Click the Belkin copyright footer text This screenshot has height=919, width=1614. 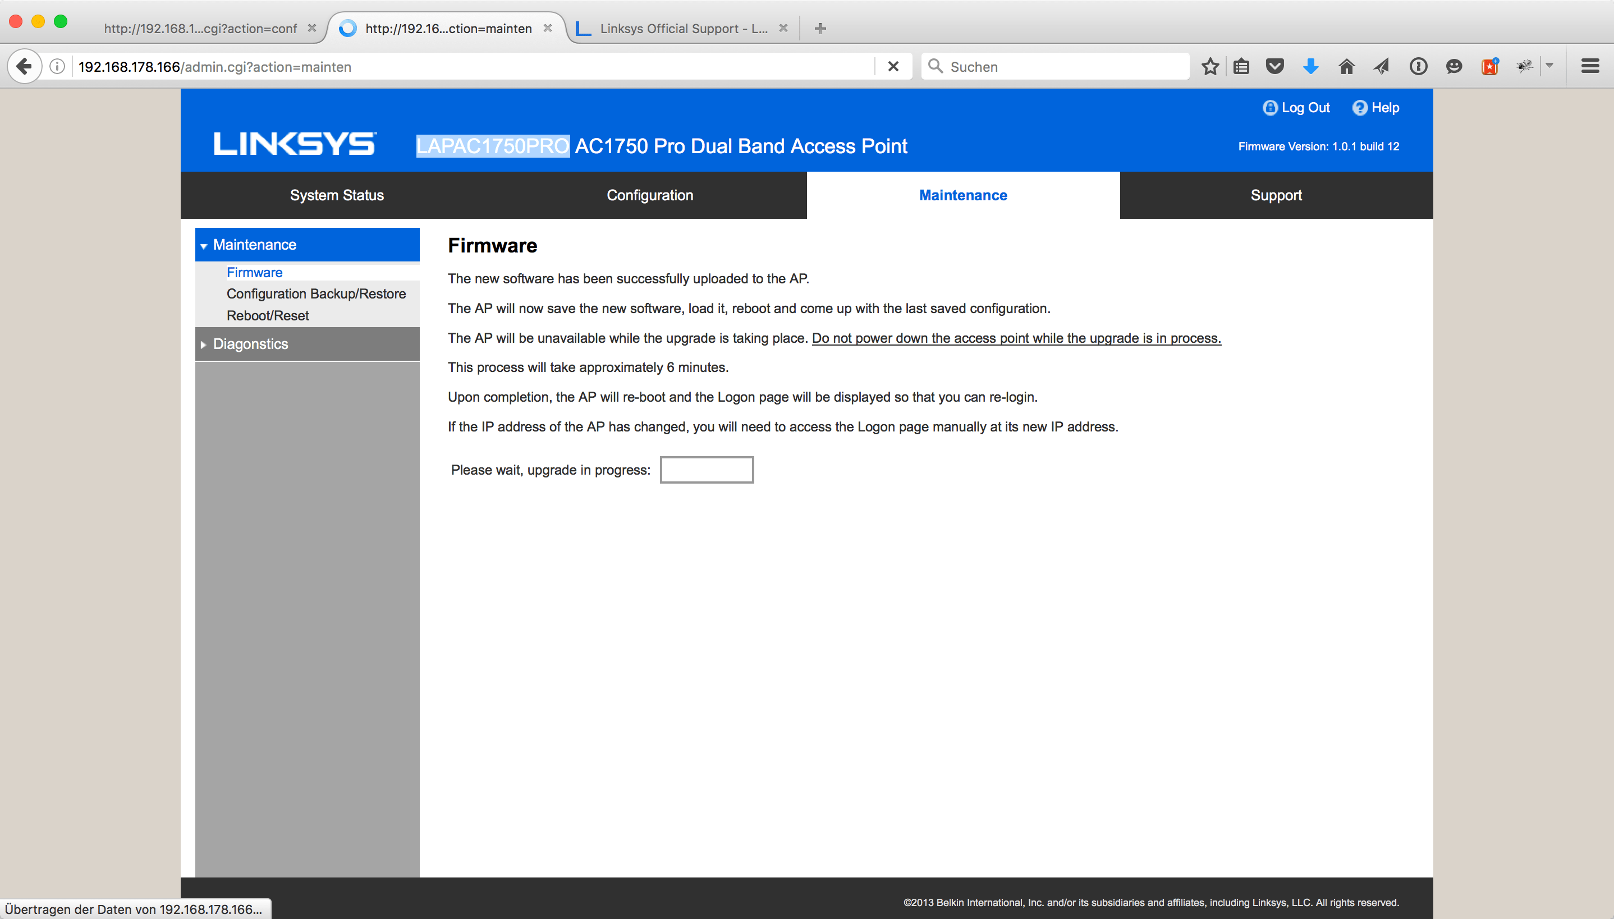1152,903
